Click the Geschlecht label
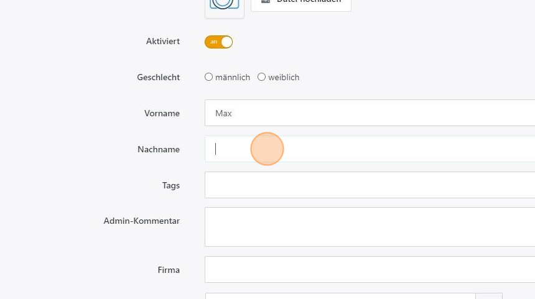 coord(159,78)
